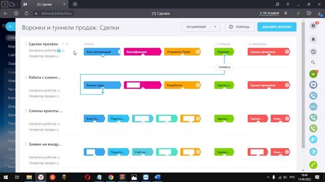The width and height of the screenshot is (325, 182).
Task: Open Microsoft Word from the taskbar
Action: pyautogui.click(x=157, y=177)
